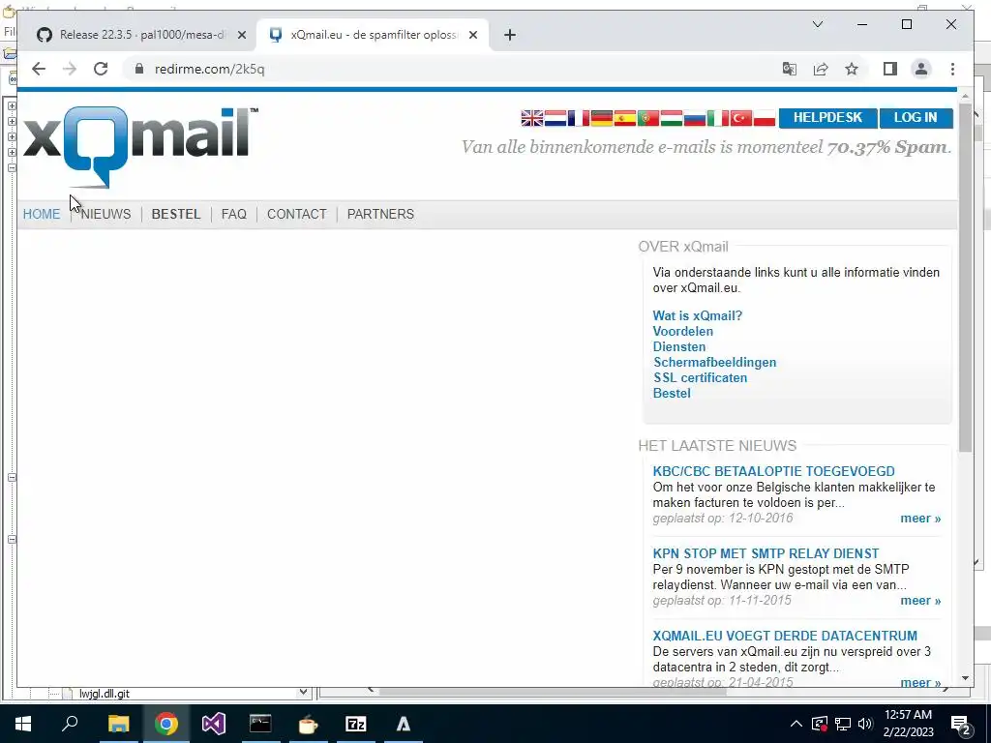Open XQMAIL.EU VOEGT DERDE DATACENTRUM headline
Screen dimensions: 991x743
785,636
